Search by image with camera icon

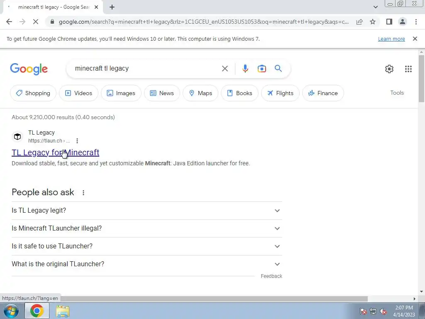pos(261,69)
